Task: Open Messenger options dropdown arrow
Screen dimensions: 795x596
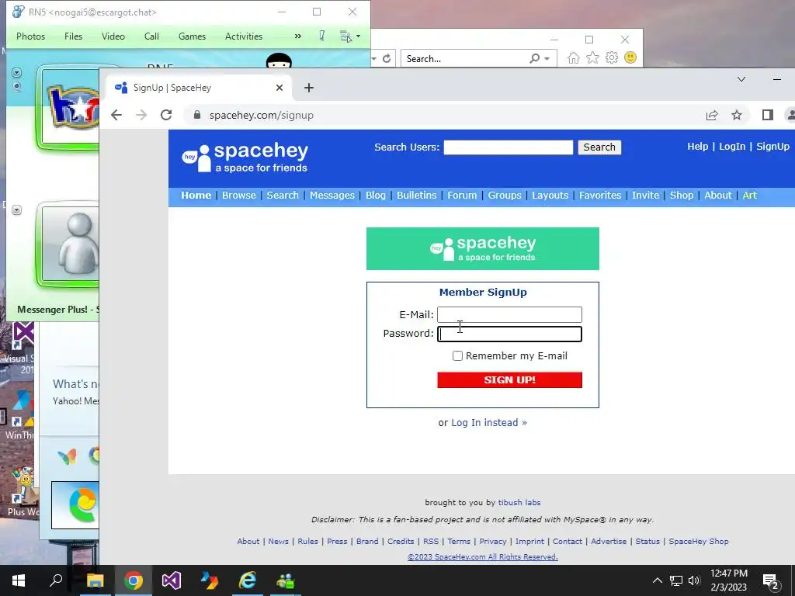Action: [359, 36]
